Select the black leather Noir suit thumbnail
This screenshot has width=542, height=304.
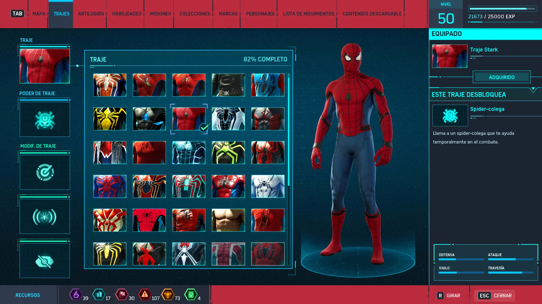pyautogui.click(x=228, y=85)
